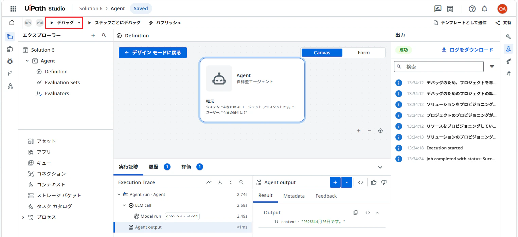The width and height of the screenshot is (518, 237).
Task: Open the source control branch icon
Action: pos(10,74)
